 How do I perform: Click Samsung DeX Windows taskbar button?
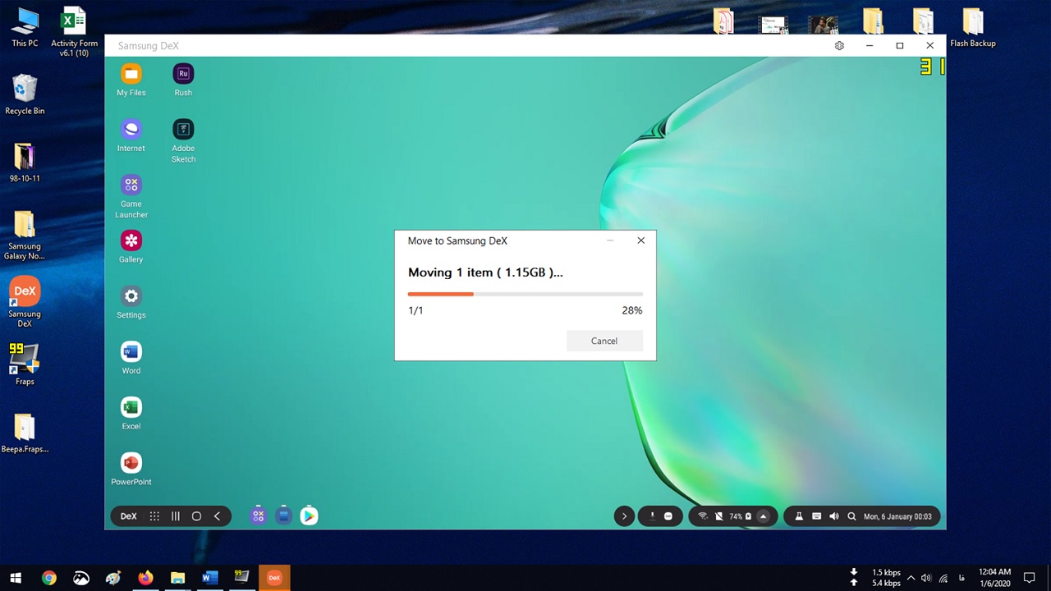(274, 578)
